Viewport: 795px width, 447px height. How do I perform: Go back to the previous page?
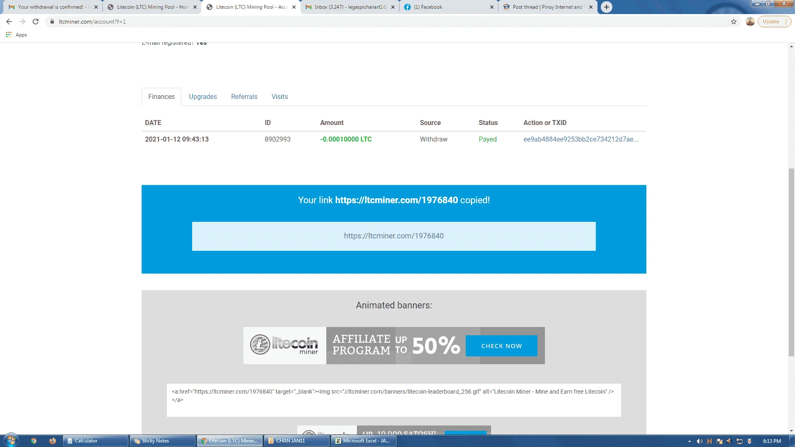[9, 22]
